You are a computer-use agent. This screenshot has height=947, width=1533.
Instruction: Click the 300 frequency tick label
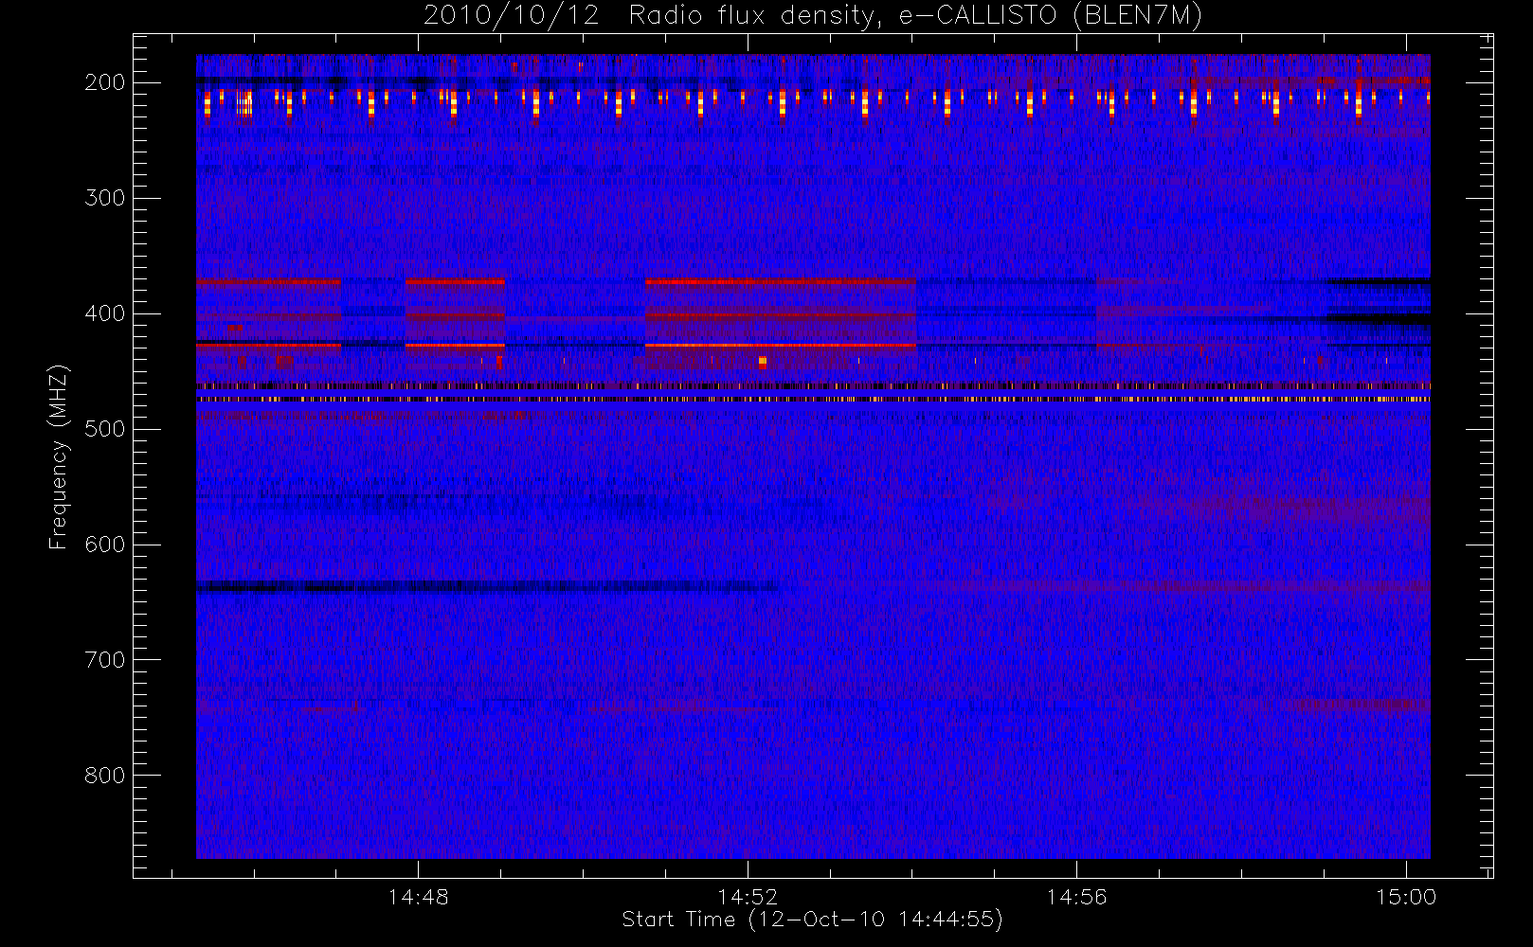[x=104, y=198]
